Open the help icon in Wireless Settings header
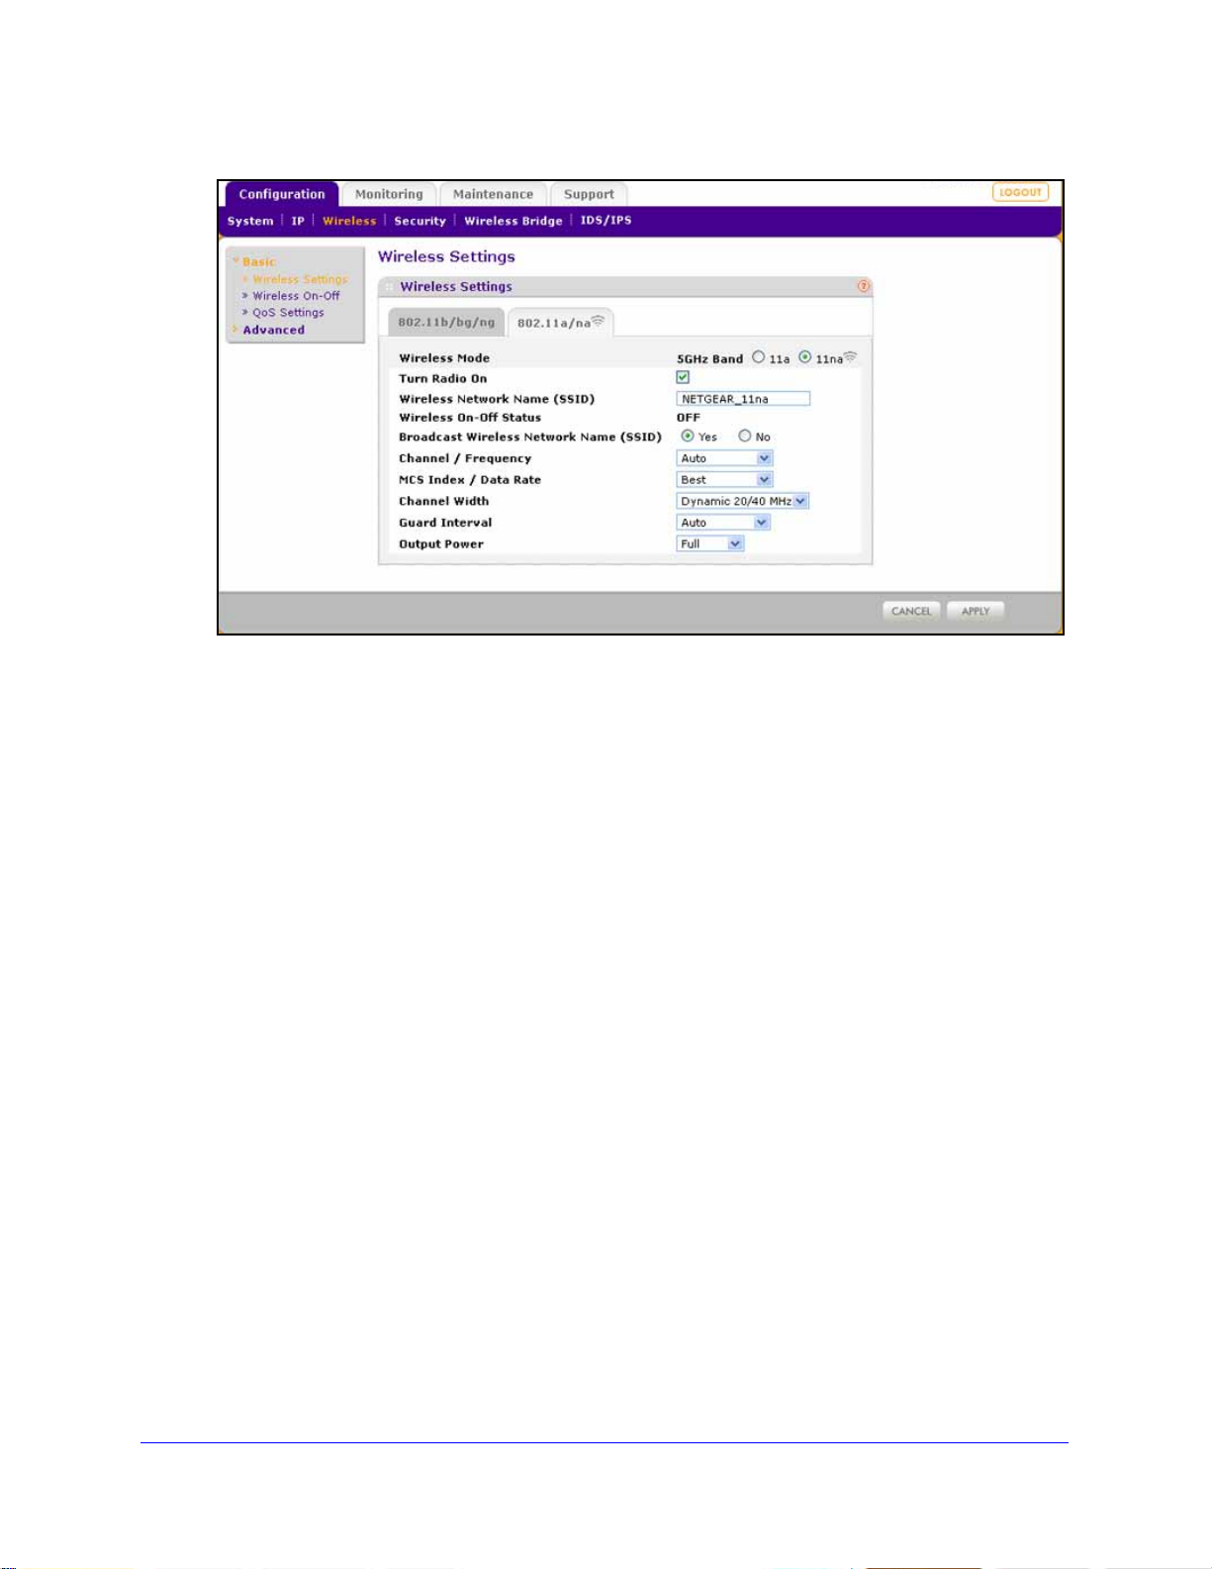Image resolution: width=1212 pixels, height=1569 pixels. (x=864, y=286)
